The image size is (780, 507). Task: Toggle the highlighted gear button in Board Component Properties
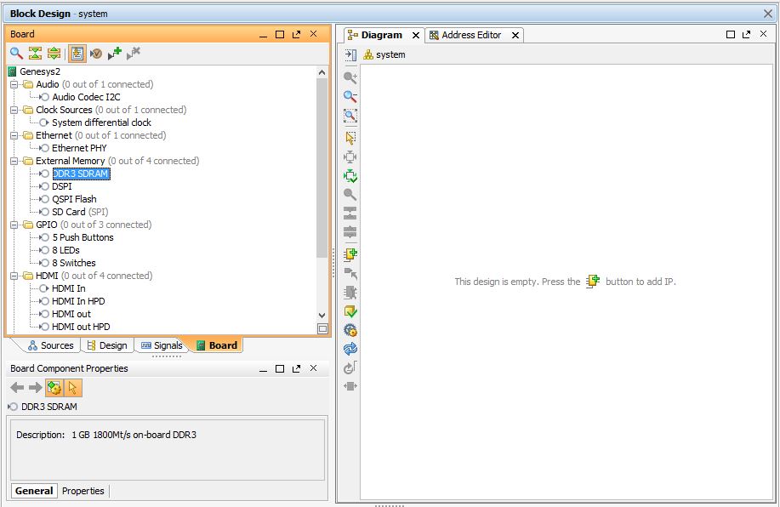tap(54, 388)
